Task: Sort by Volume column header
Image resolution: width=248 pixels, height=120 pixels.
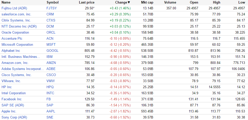Action: (170, 2)
